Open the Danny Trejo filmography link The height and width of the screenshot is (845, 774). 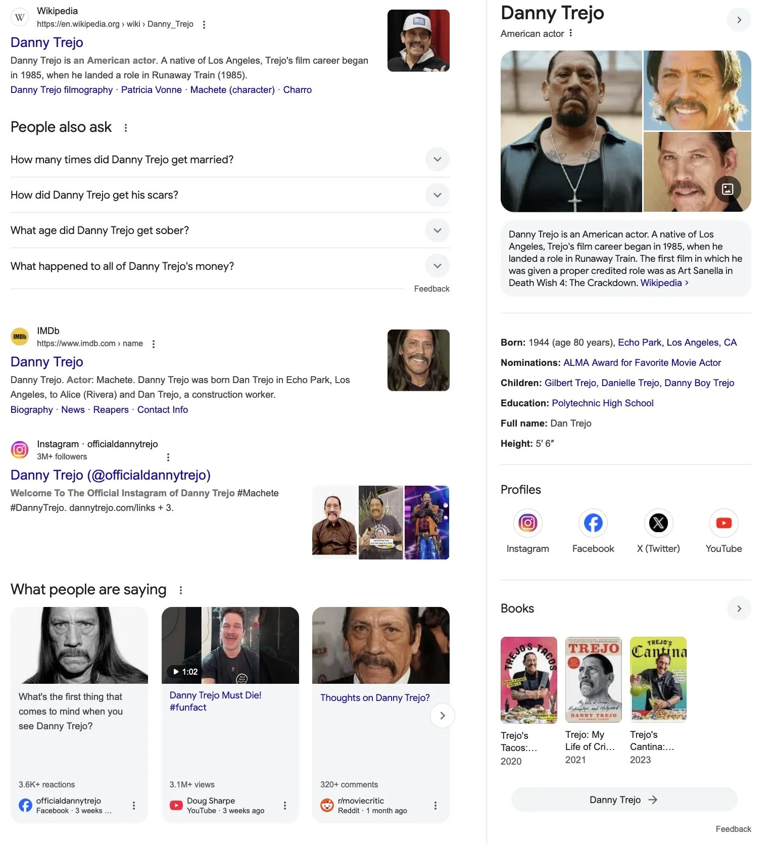coord(62,90)
